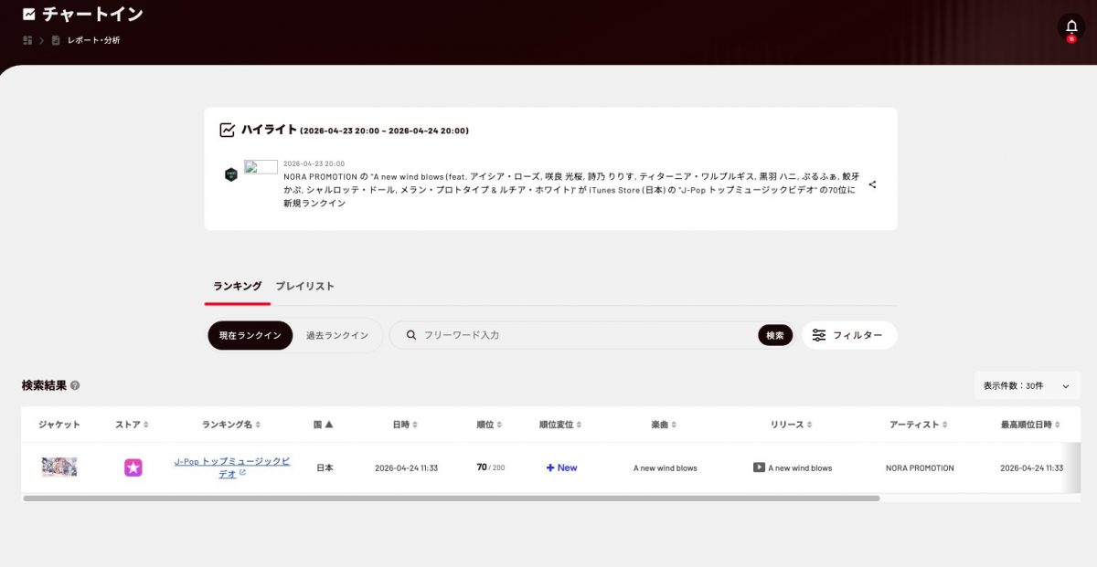Select the 現在ランクイン toggle
The width and height of the screenshot is (1097, 567).
coord(250,335)
